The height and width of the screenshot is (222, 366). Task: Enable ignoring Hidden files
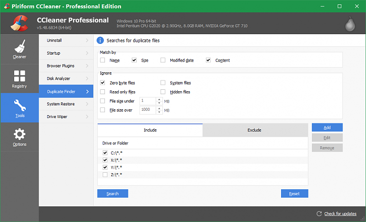163,92
